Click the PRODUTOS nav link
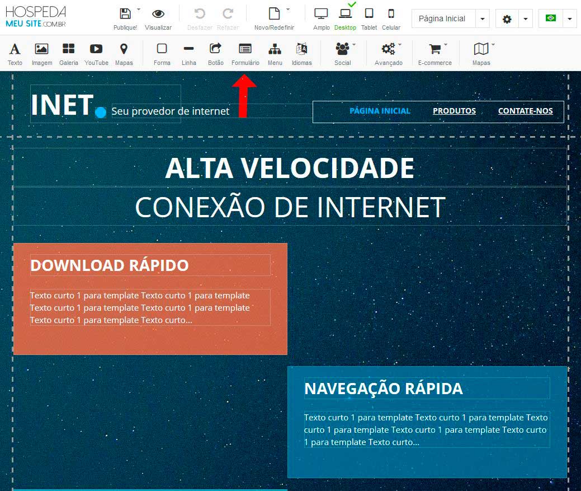Viewport: 581px width, 491px height. 454,111
